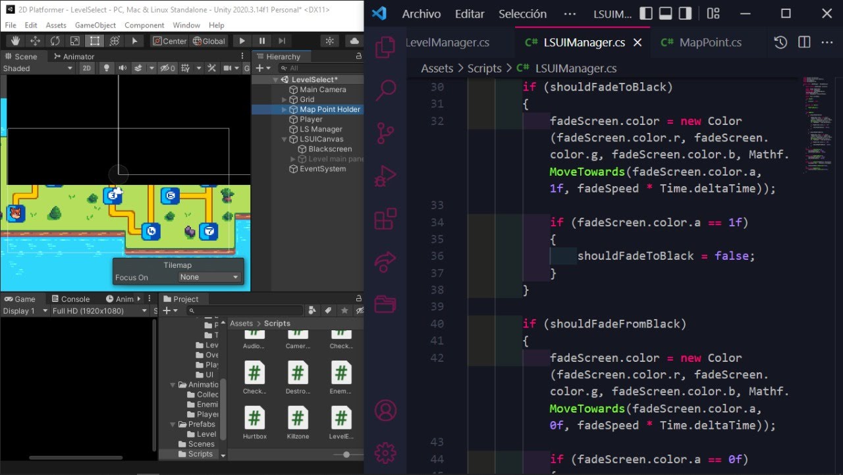Click Assets breadcrumb in Project panel

coord(241,323)
